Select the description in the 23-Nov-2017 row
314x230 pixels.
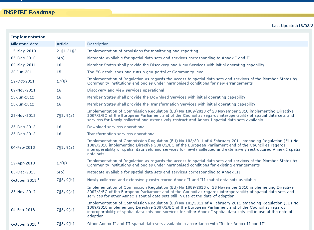[191, 192]
